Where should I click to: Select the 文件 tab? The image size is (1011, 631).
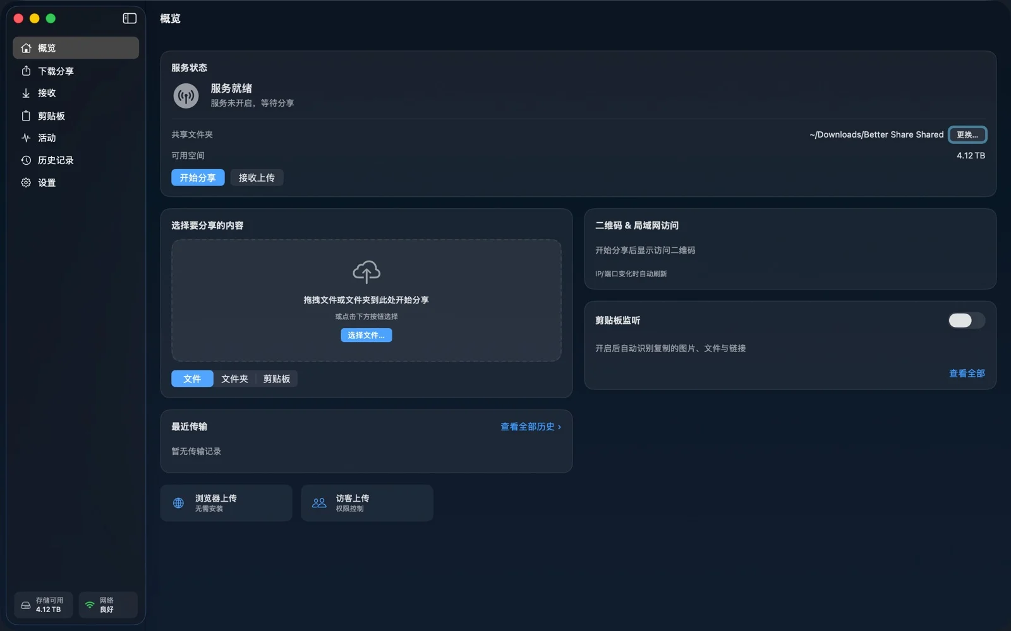(192, 379)
